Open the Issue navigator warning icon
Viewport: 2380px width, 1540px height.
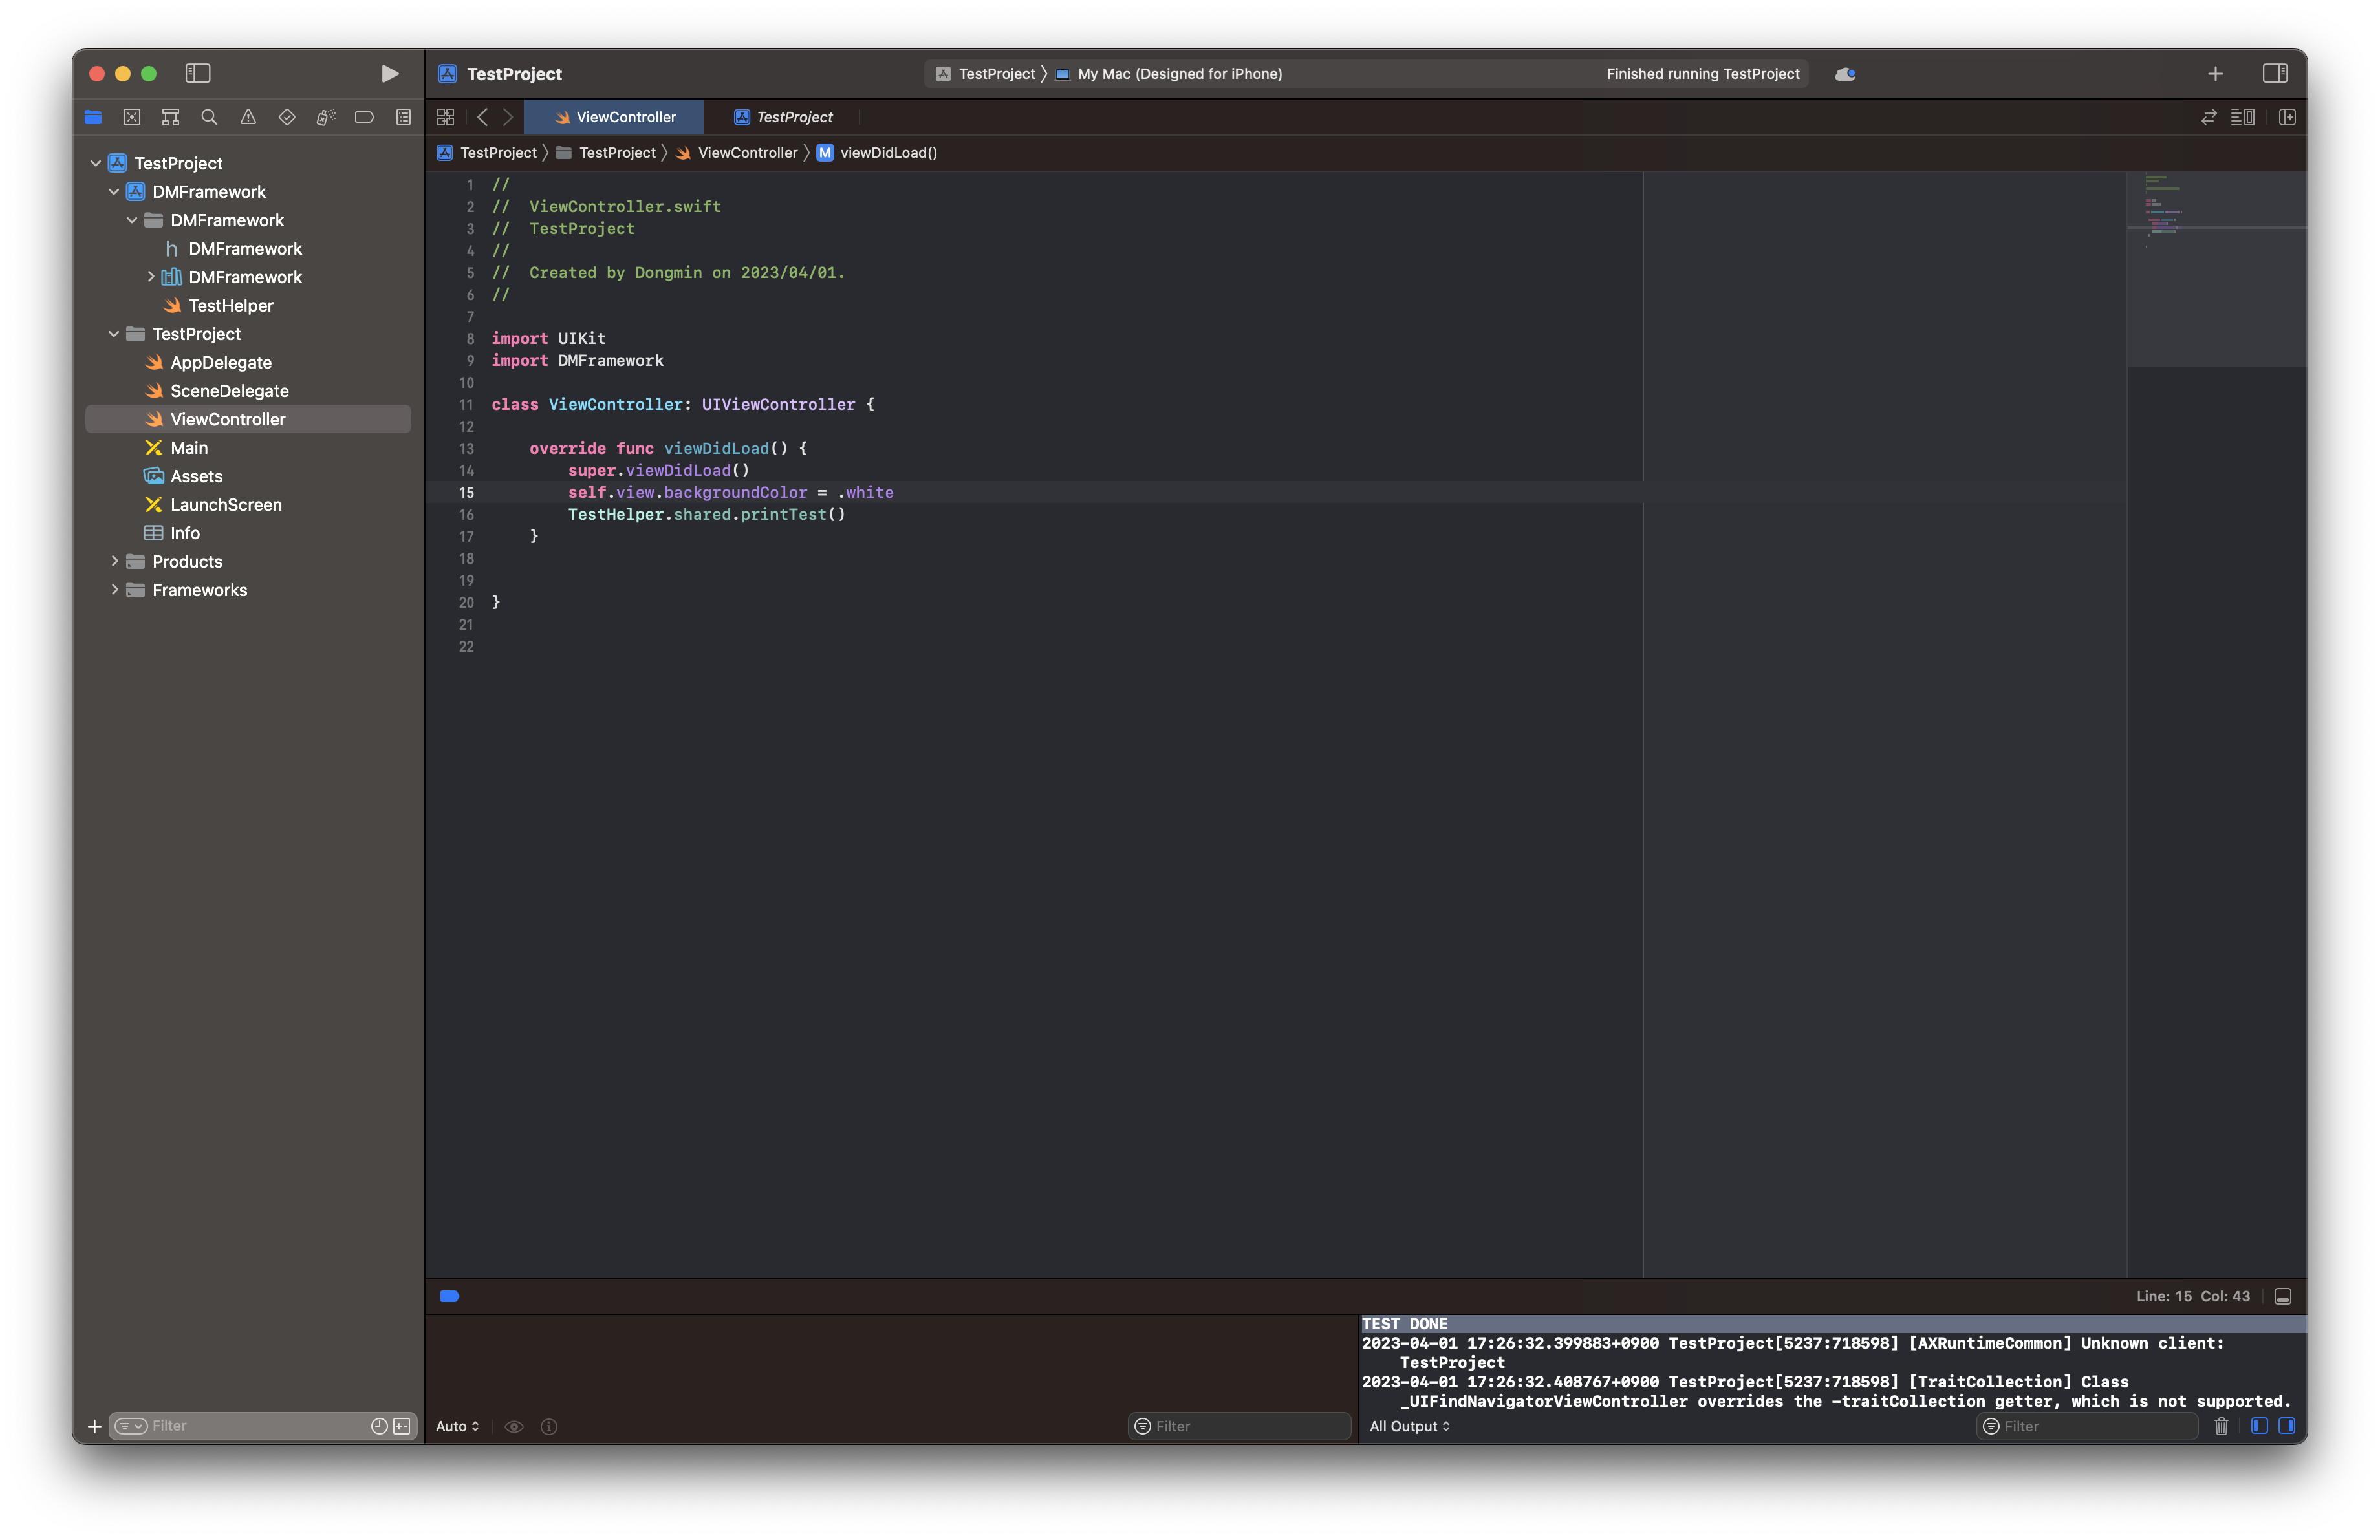(248, 117)
